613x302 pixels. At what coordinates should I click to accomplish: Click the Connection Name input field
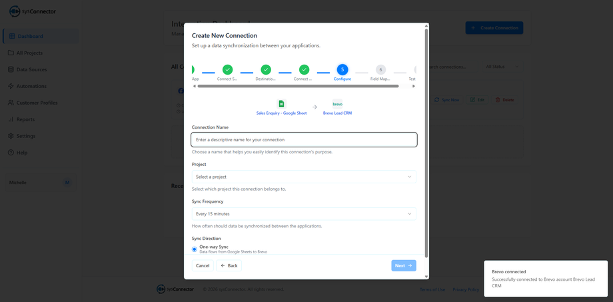tap(304, 139)
